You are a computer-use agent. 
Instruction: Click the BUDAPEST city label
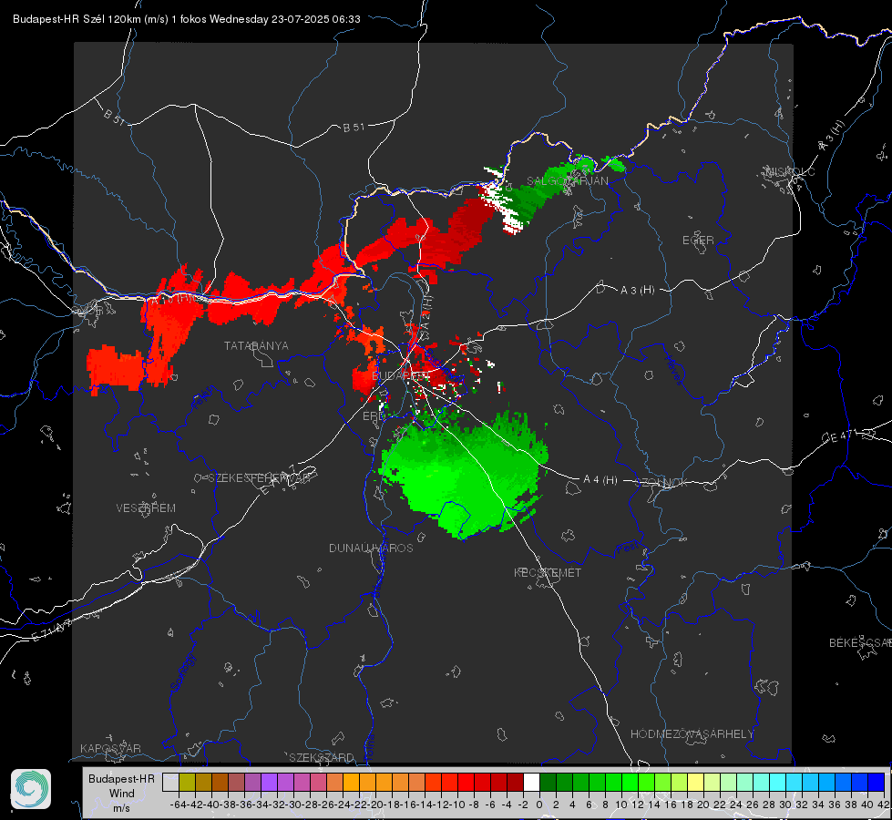pyautogui.click(x=400, y=376)
